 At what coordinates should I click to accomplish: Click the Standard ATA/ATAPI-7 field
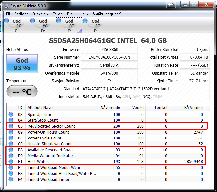(x=145, y=89)
